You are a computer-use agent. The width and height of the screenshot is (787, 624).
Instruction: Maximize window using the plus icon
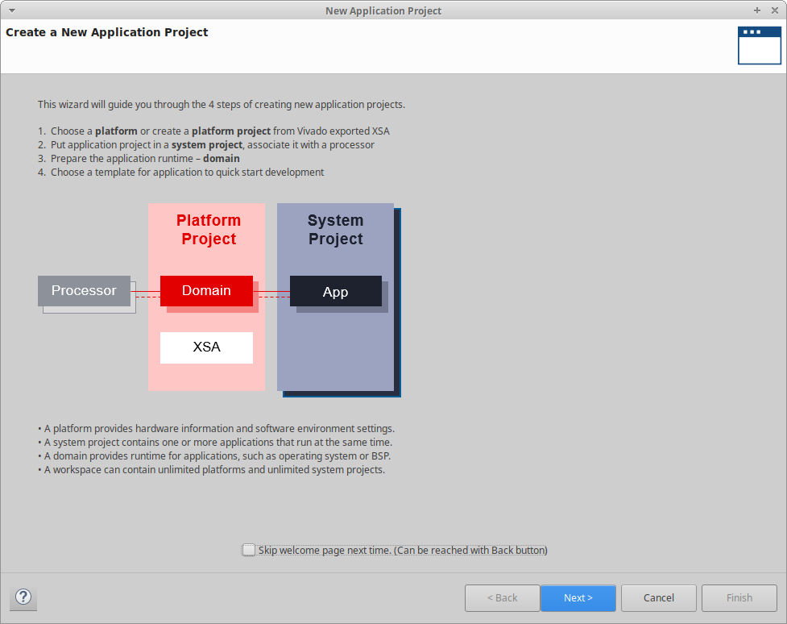(757, 10)
